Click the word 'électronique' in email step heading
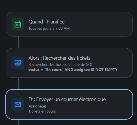The image size is (137, 125). [x=92, y=99]
